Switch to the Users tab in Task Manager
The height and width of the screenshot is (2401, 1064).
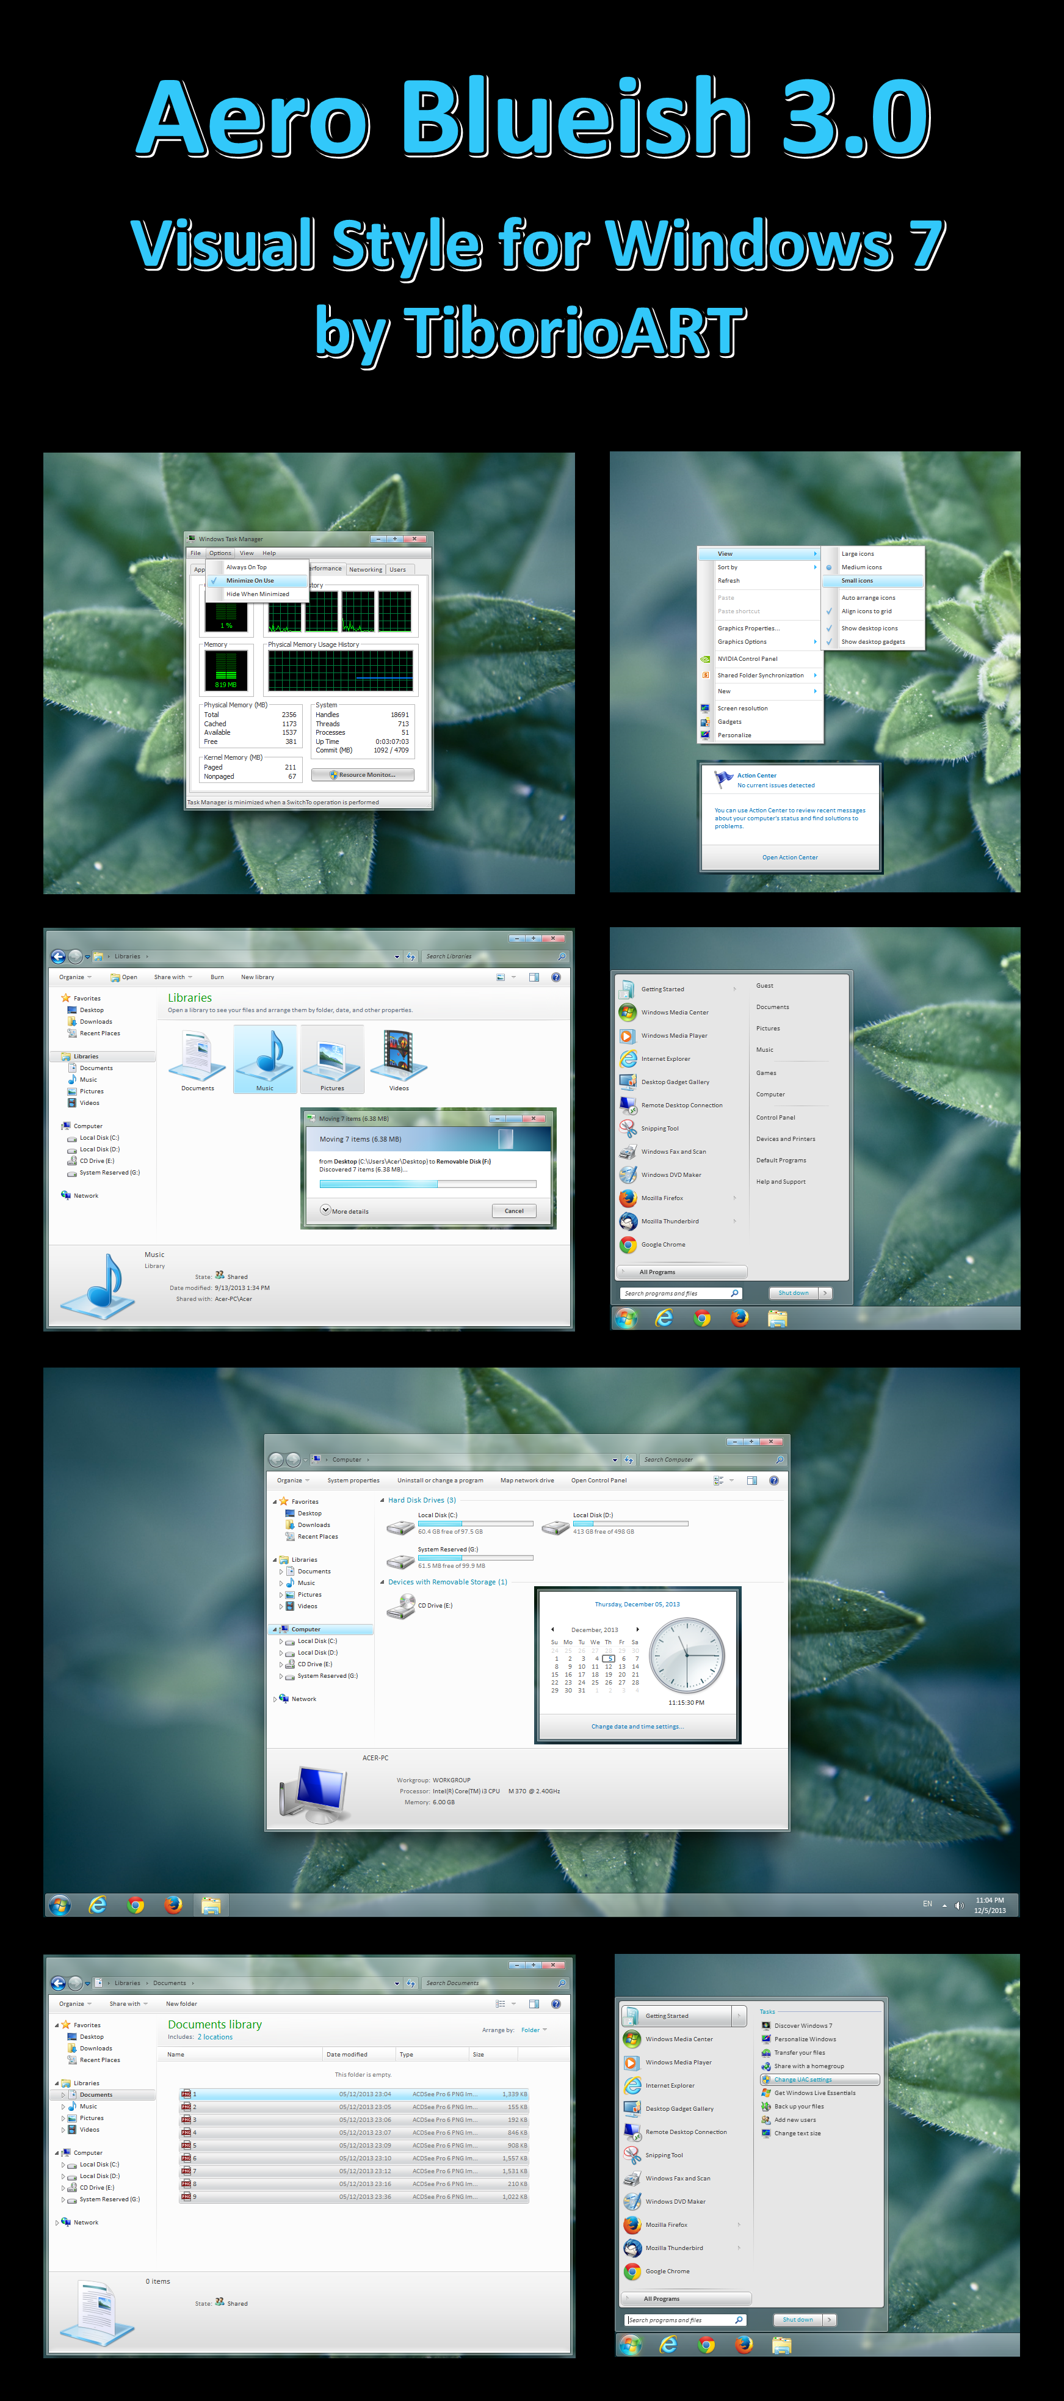(x=398, y=569)
